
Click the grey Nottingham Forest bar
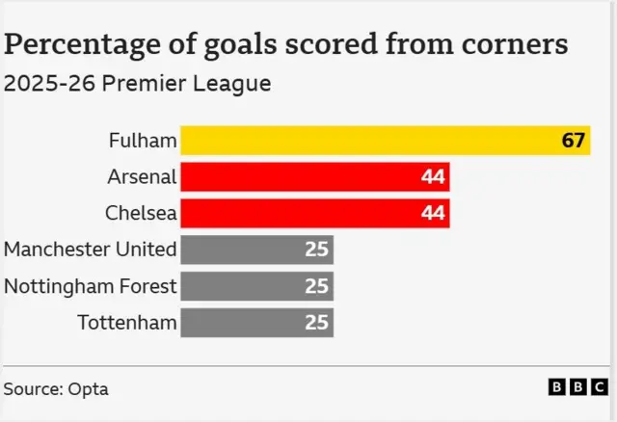click(x=241, y=286)
